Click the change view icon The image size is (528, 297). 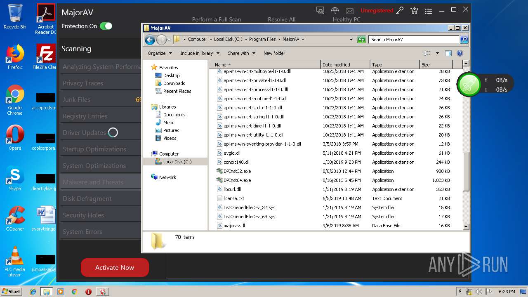pos(427,53)
